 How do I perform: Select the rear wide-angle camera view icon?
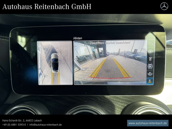pos(150,73)
